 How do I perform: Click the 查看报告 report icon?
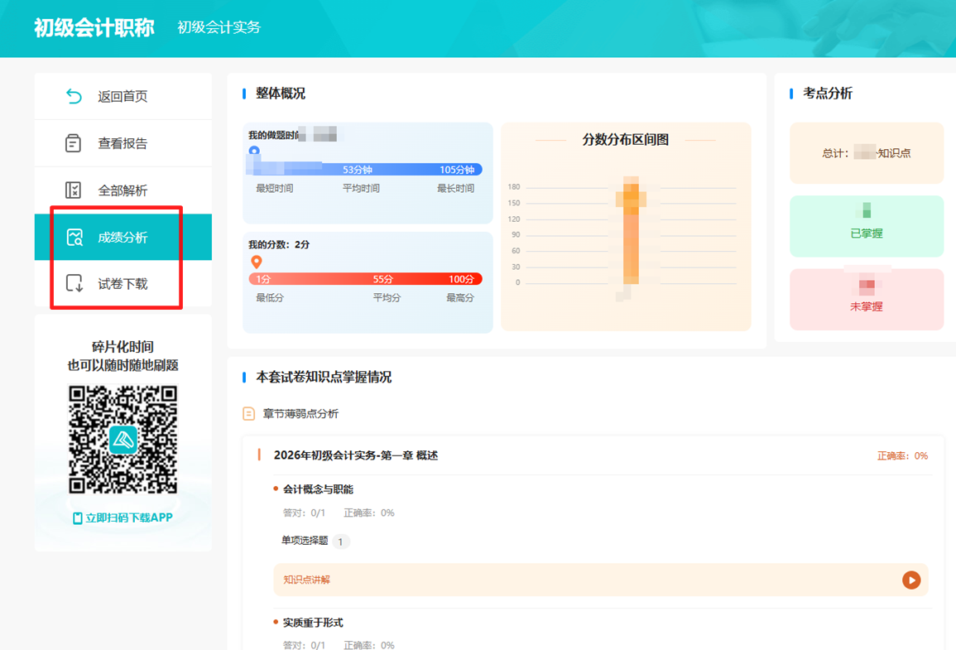click(74, 142)
